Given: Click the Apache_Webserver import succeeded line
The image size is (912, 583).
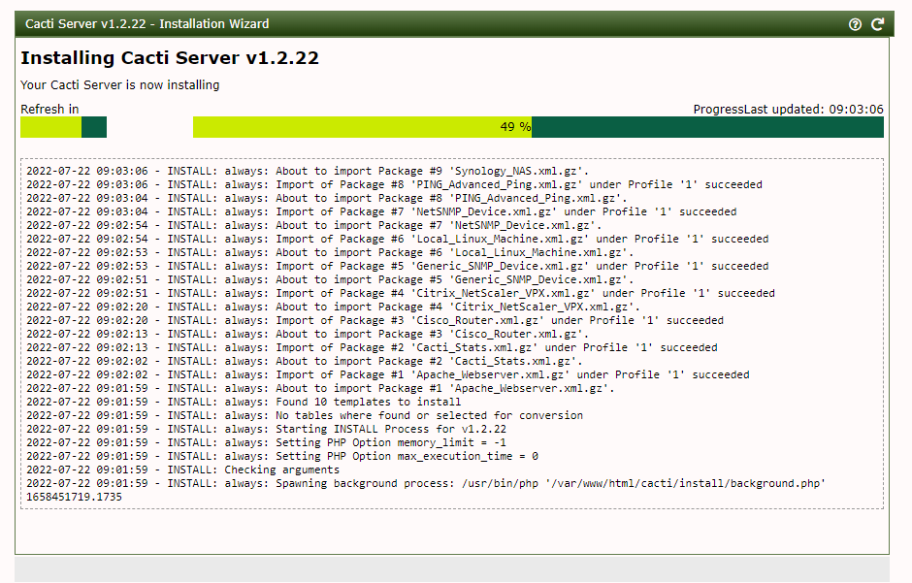Looking at the screenshot, I should pyautogui.click(x=387, y=374).
